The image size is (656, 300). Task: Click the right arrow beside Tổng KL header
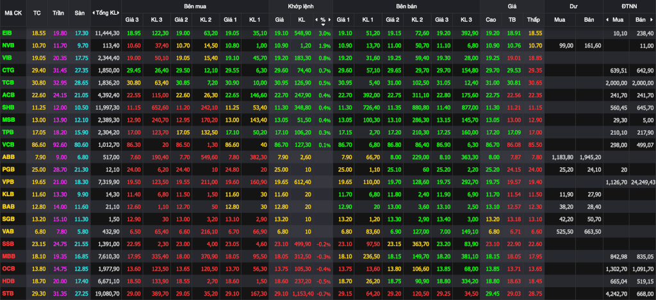[x=120, y=13]
